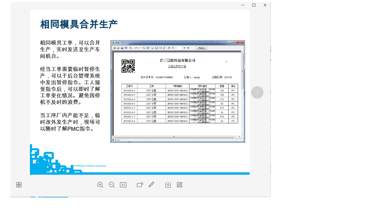373x210 pixels.
Task: Zoom in on the image
Action: point(100,185)
